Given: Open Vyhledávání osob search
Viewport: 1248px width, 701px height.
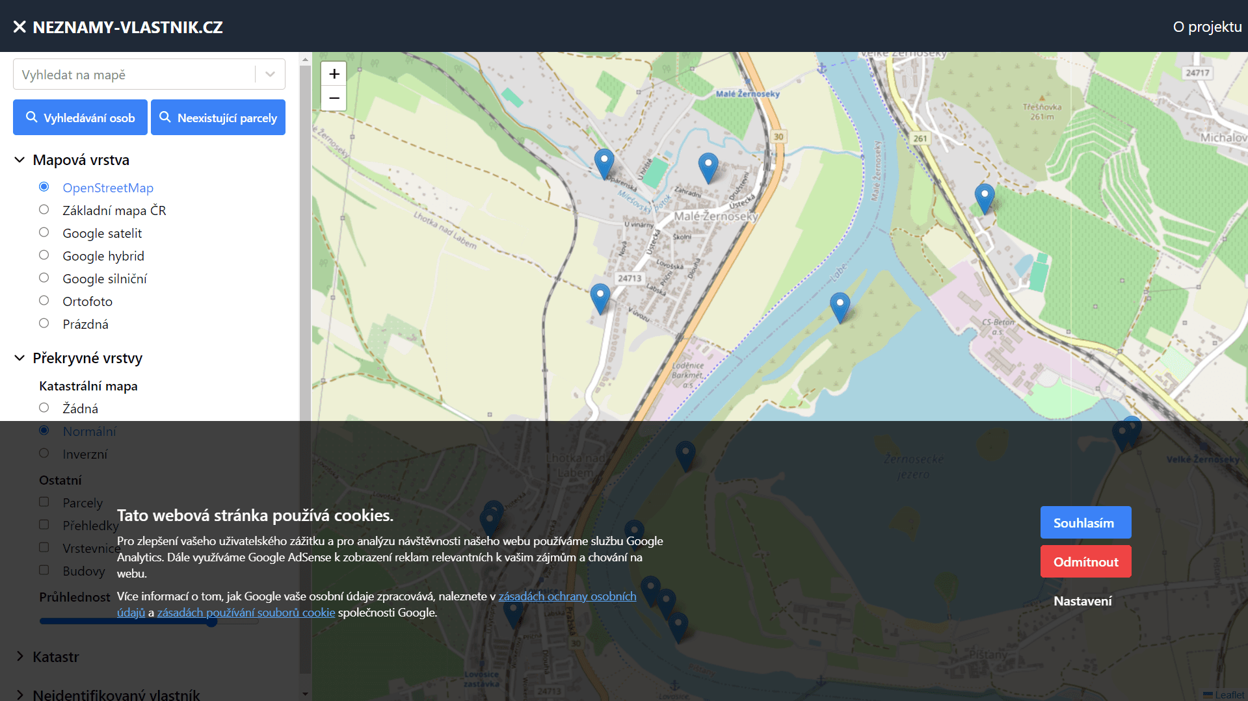Looking at the screenshot, I should [80, 118].
